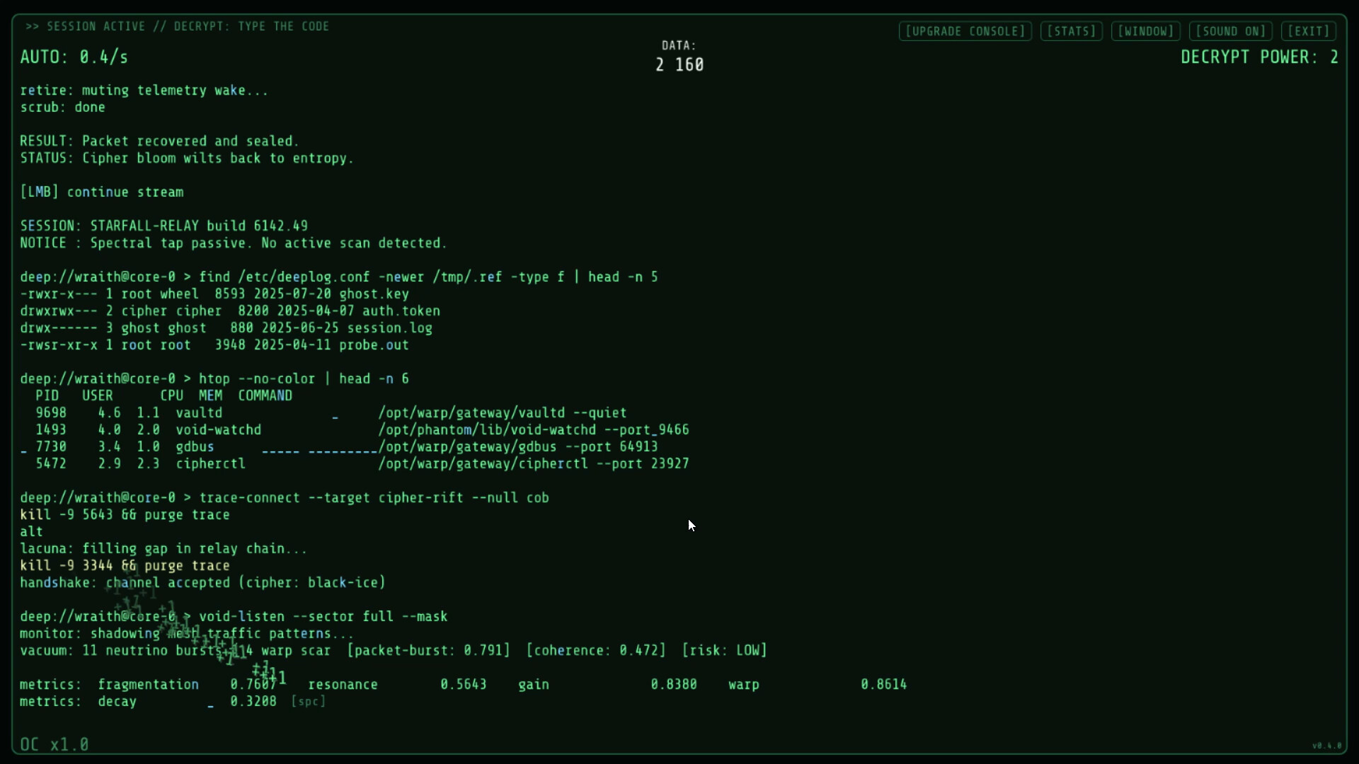Click the '[risk: LOW]' tag
This screenshot has height=764, width=1359.
[725, 651]
